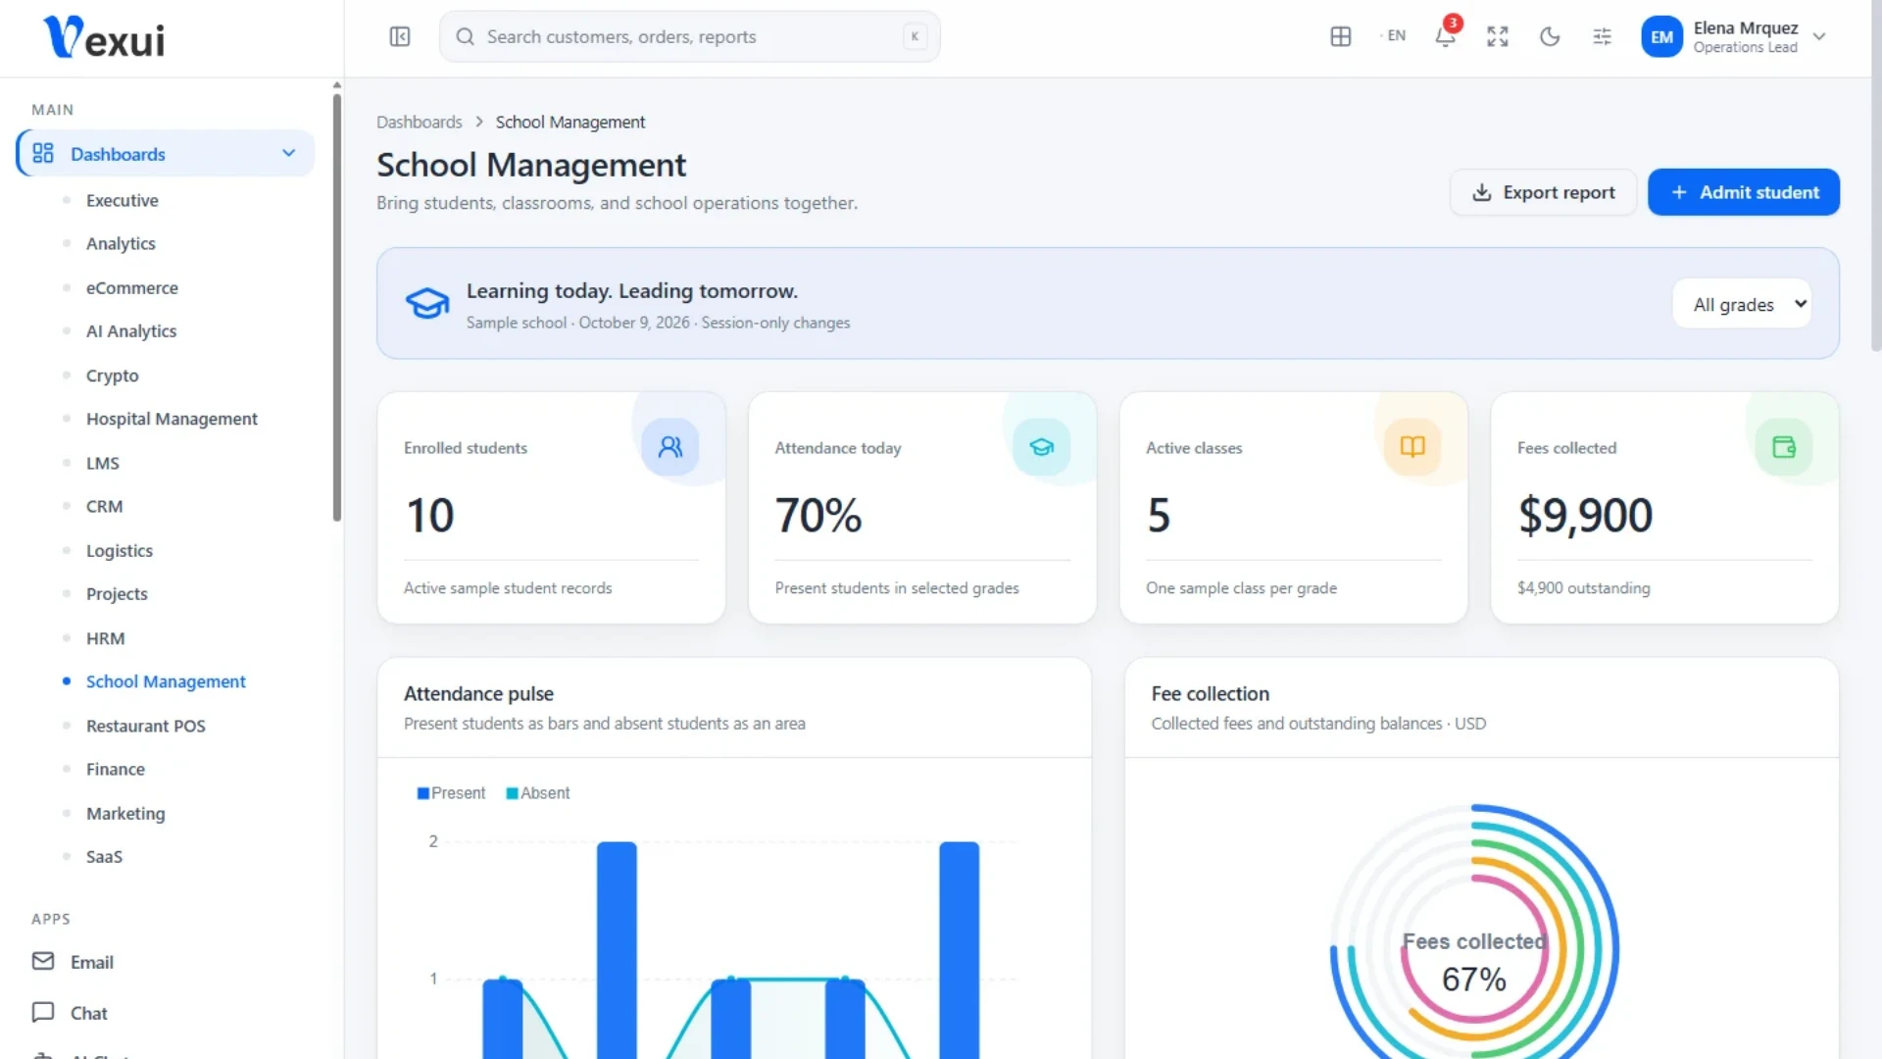Click the Vexui logo
The image size is (1882, 1059).
pyautogui.click(x=104, y=37)
